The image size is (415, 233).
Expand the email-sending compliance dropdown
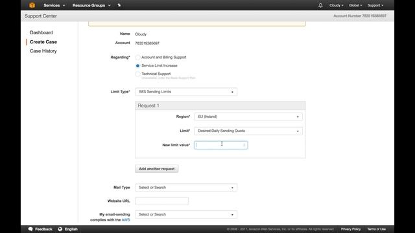186,214
